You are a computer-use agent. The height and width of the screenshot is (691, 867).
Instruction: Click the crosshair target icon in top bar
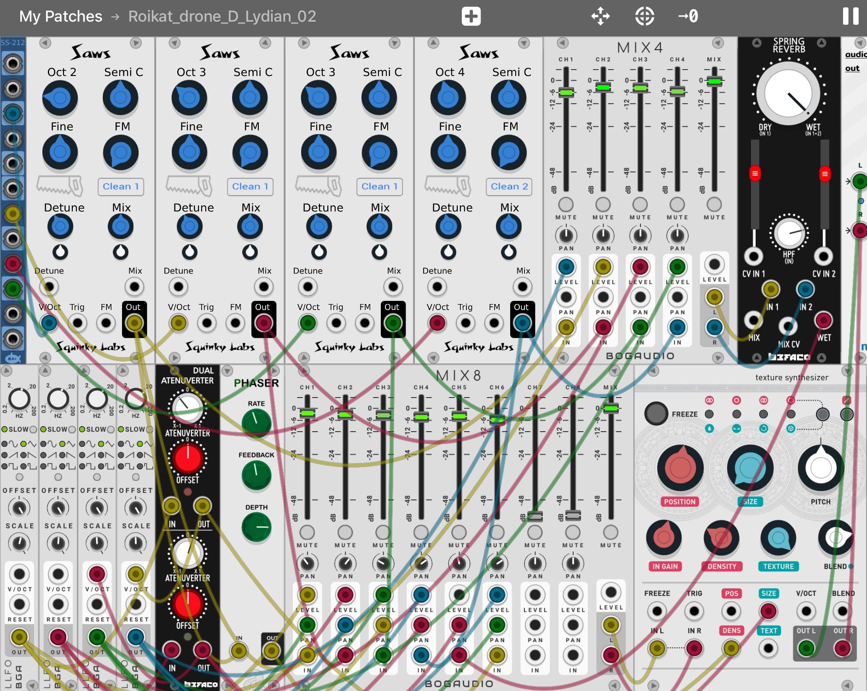(644, 17)
